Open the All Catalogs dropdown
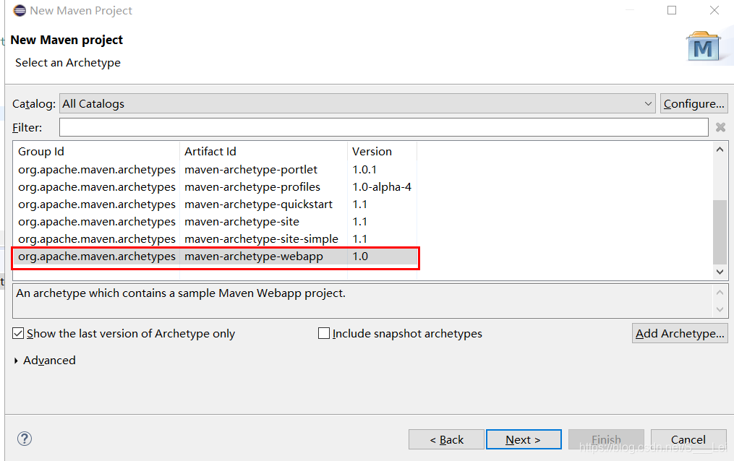This screenshot has width=734, height=461. [x=358, y=103]
